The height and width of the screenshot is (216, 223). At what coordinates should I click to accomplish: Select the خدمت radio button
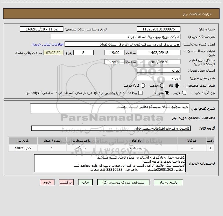coord(162,86)
